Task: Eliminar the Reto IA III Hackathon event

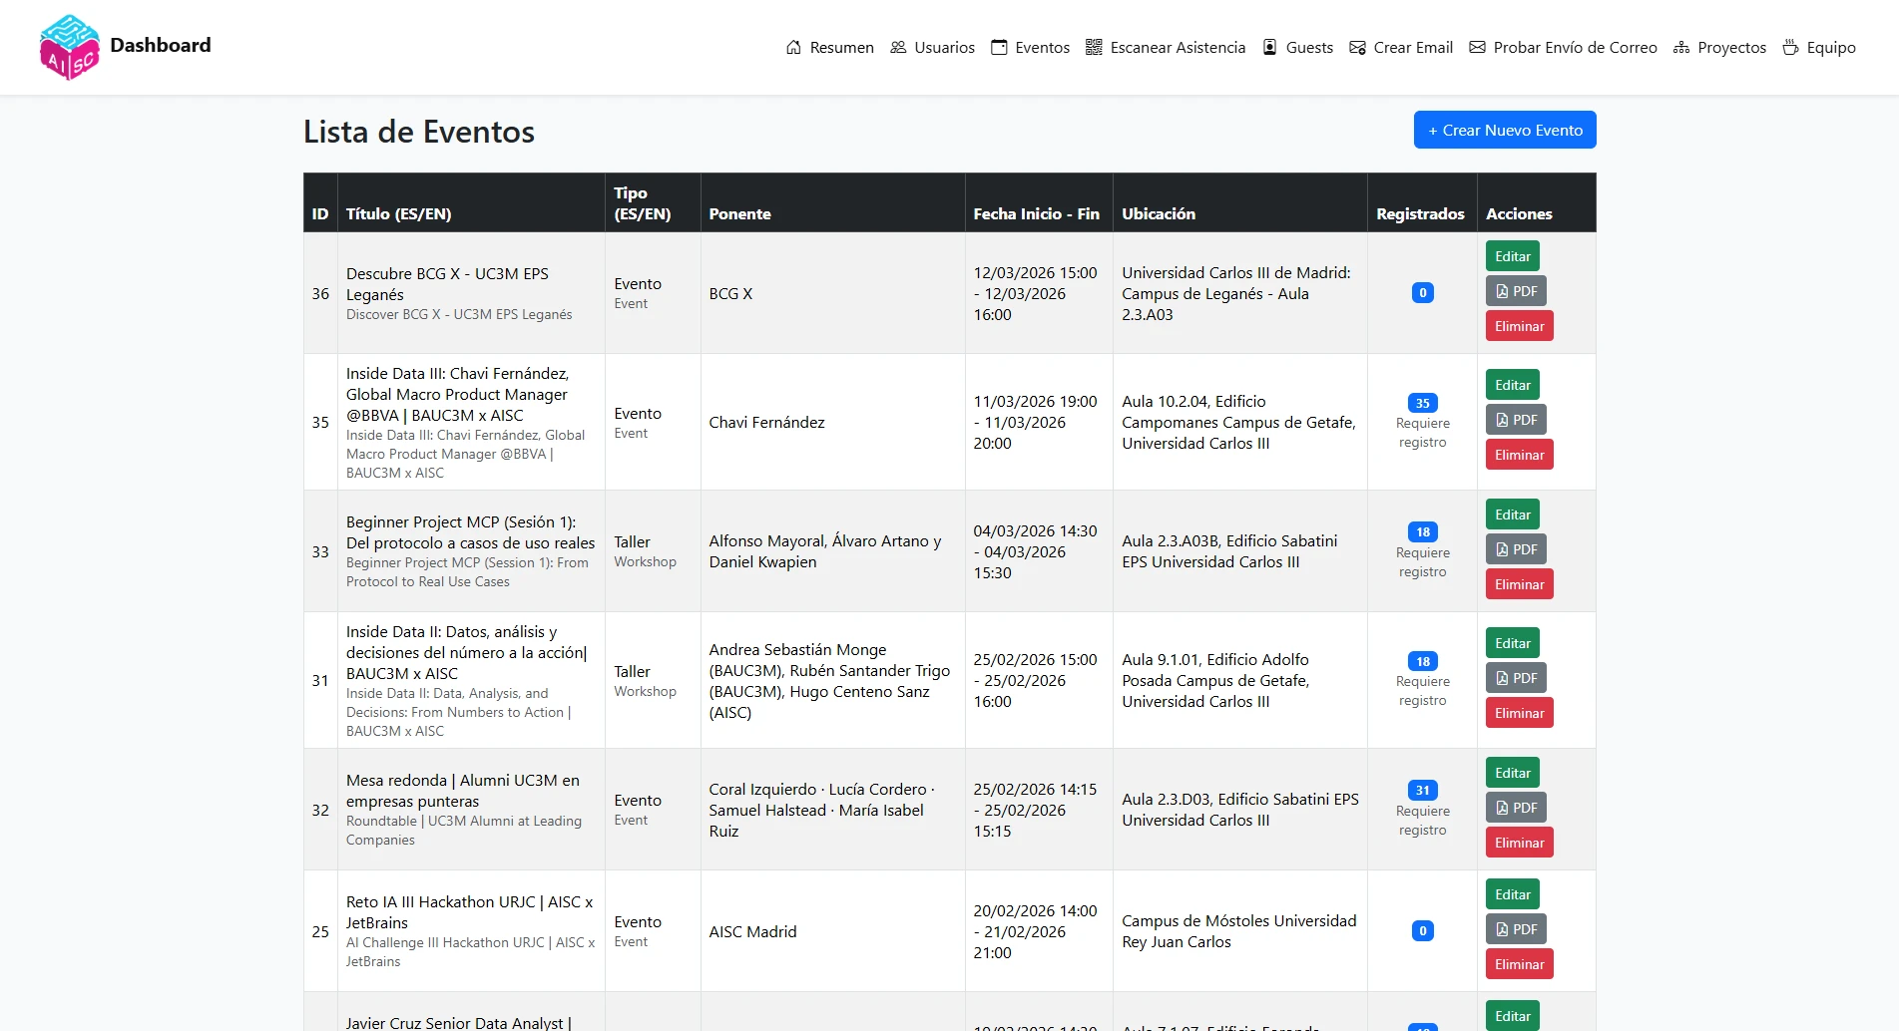Action: pos(1520,964)
